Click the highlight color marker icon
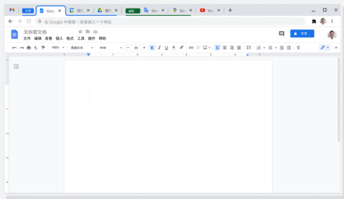The height and width of the screenshot is (199, 344). click(x=181, y=48)
